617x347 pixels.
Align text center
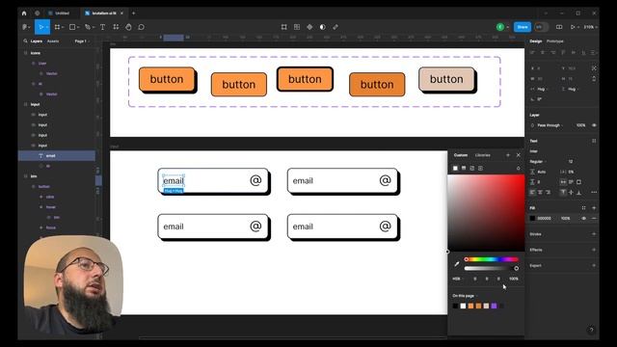pos(540,193)
